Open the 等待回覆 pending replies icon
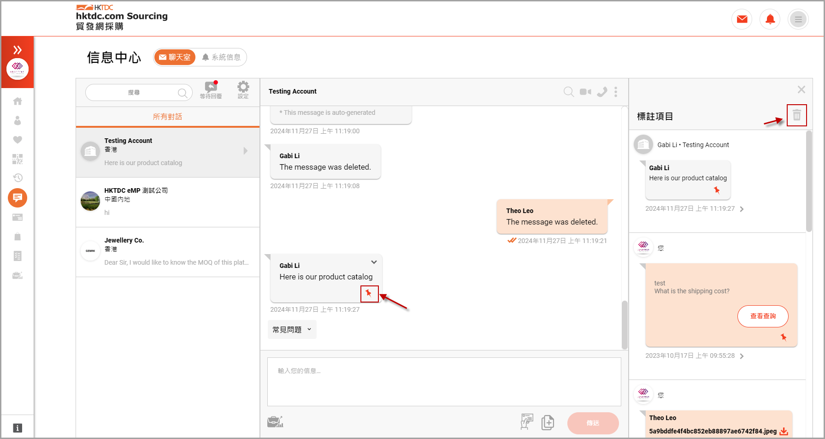This screenshot has height=439, width=825. (211, 89)
